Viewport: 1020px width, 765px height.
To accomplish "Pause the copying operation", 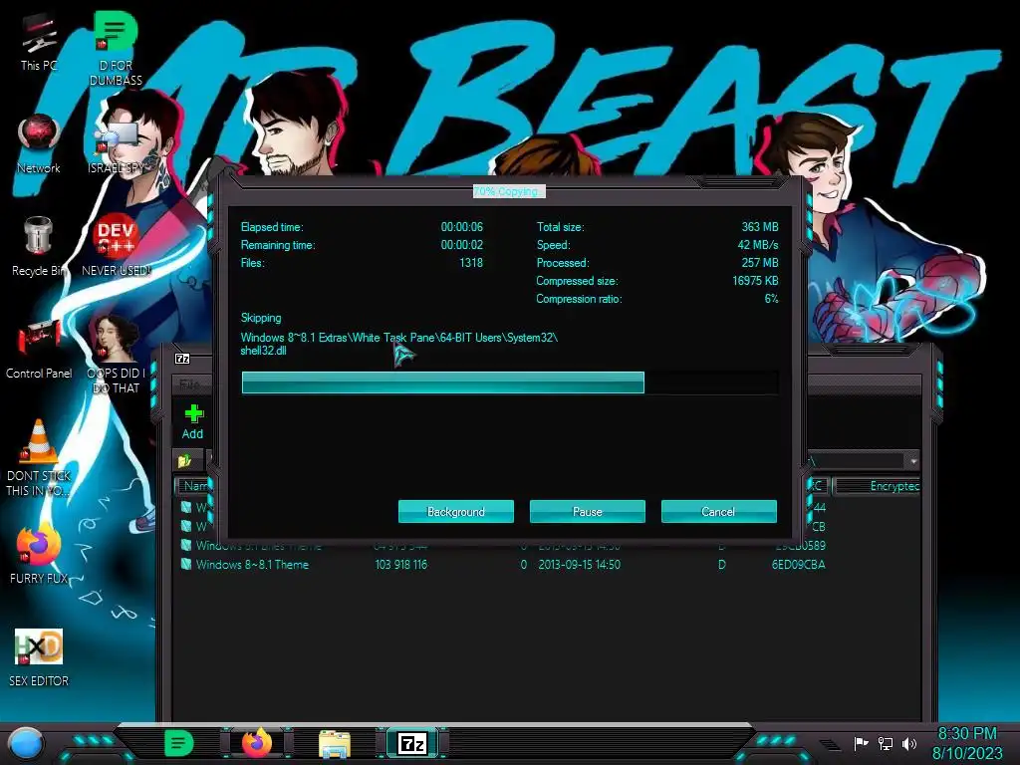I will point(588,511).
